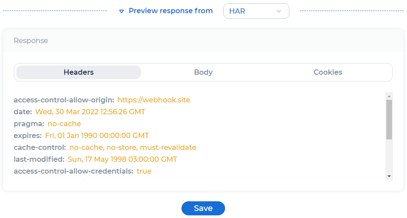Select the cache-control header value

click(x=133, y=147)
